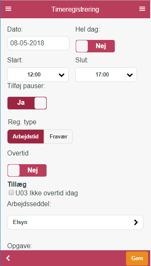Viewport: 151px width, 266px height.
Task: Click the chevron icon in the Start field
Action: coord(61,75)
